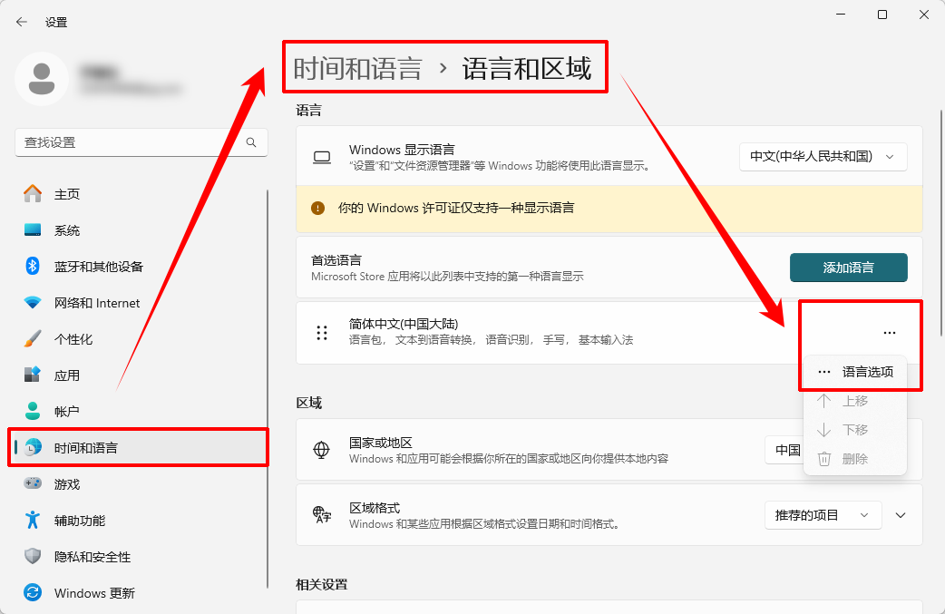The height and width of the screenshot is (614, 945).
Task: Click the Windows 显示语言 laptop icon
Action: pyautogui.click(x=322, y=158)
